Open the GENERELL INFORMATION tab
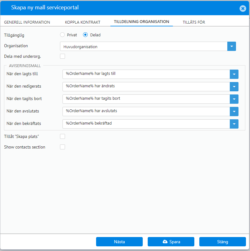 (27, 22)
